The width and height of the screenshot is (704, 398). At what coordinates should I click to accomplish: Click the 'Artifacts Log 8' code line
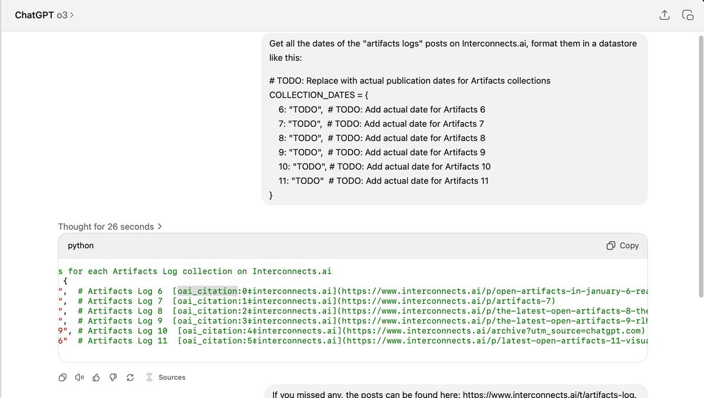point(353,311)
